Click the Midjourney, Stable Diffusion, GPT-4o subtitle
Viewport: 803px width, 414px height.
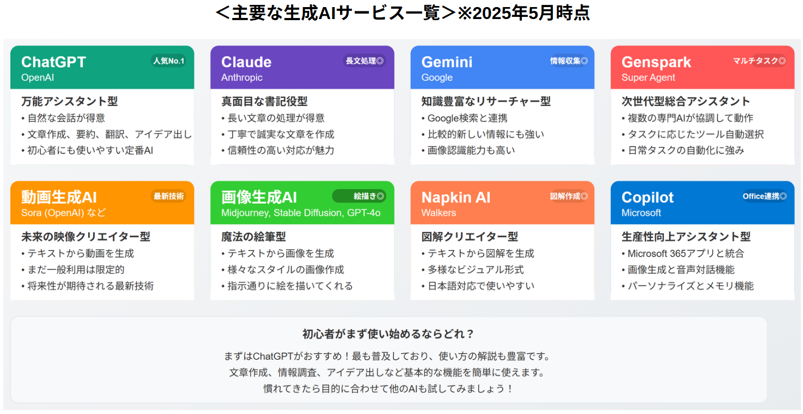(x=301, y=213)
